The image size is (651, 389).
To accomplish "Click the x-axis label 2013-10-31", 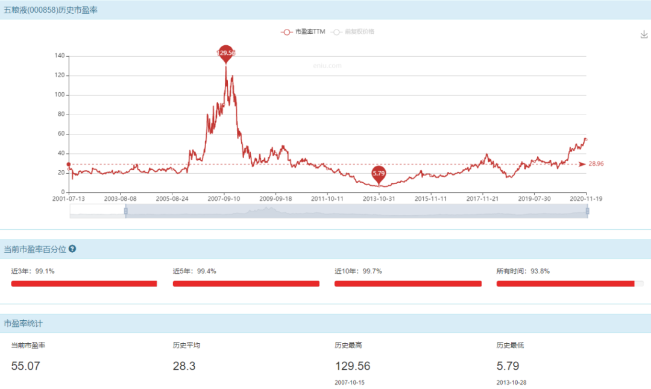I will click(x=379, y=198).
